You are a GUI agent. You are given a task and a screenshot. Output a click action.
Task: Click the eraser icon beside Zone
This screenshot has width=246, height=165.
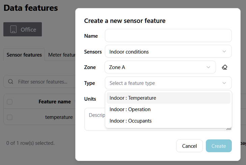pos(224,67)
